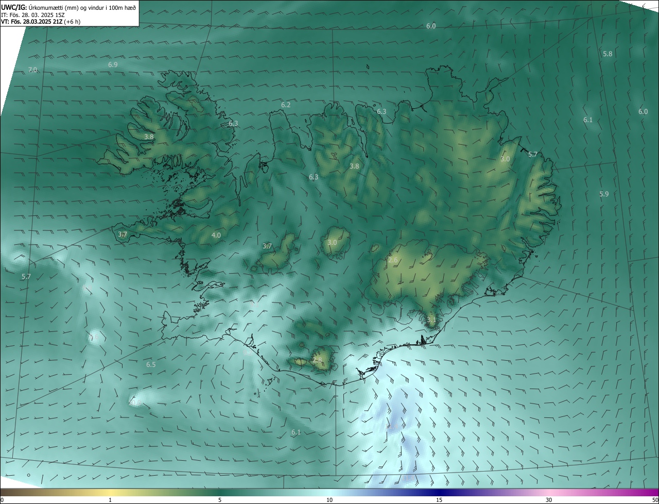Screen dimensions: 659x504
Task: Click the 3.8 value over the Westfjords peninsula
Action: coord(149,137)
